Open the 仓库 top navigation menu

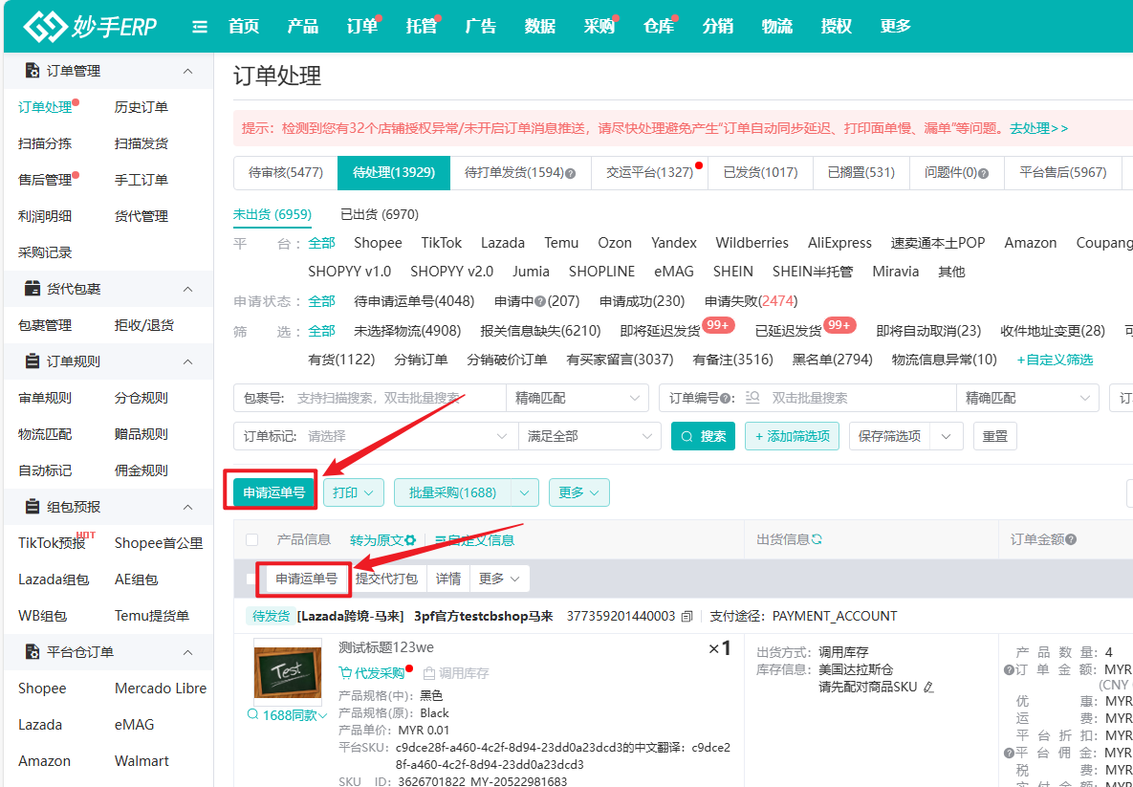pyautogui.click(x=658, y=27)
